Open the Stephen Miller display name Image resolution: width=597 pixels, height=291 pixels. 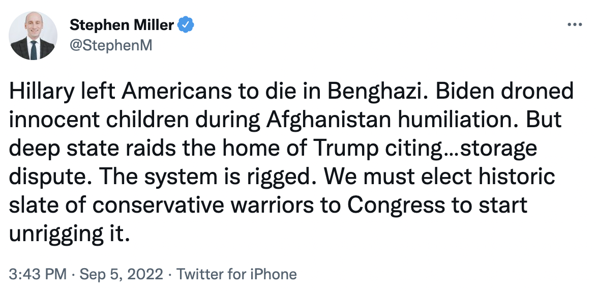click(122, 25)
